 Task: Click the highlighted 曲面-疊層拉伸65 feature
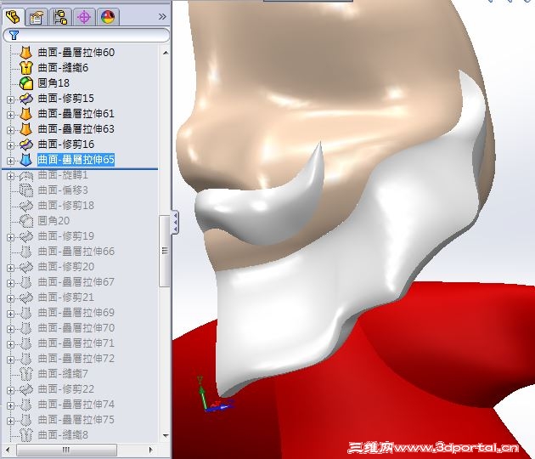76,160
